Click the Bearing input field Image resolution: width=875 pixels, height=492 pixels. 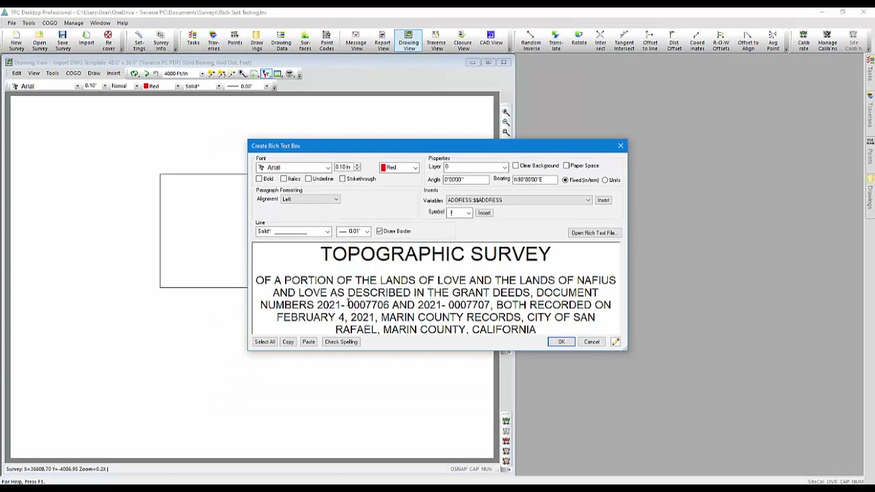[536, 180]
